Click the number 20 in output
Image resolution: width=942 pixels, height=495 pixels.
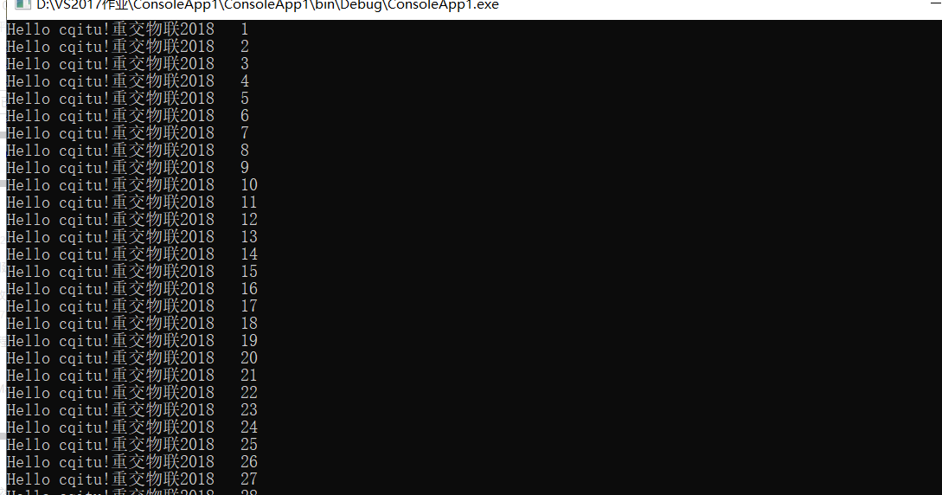pyautogui.click(x=249, y=358)
